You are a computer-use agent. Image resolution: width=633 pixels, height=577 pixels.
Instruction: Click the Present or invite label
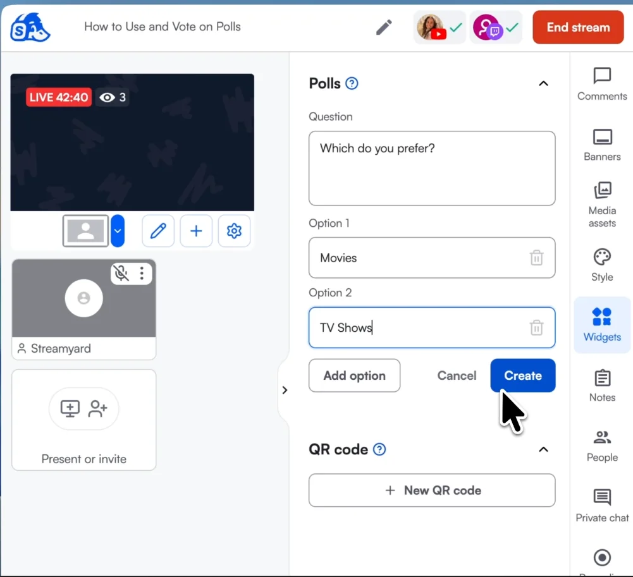84,459
